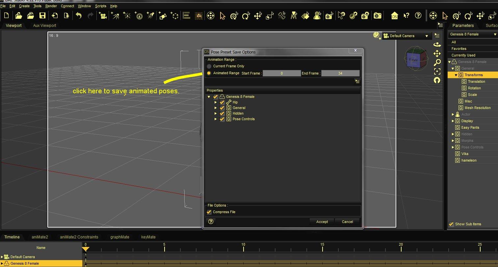Create a new camera from the toolbar

click(103, 15)
